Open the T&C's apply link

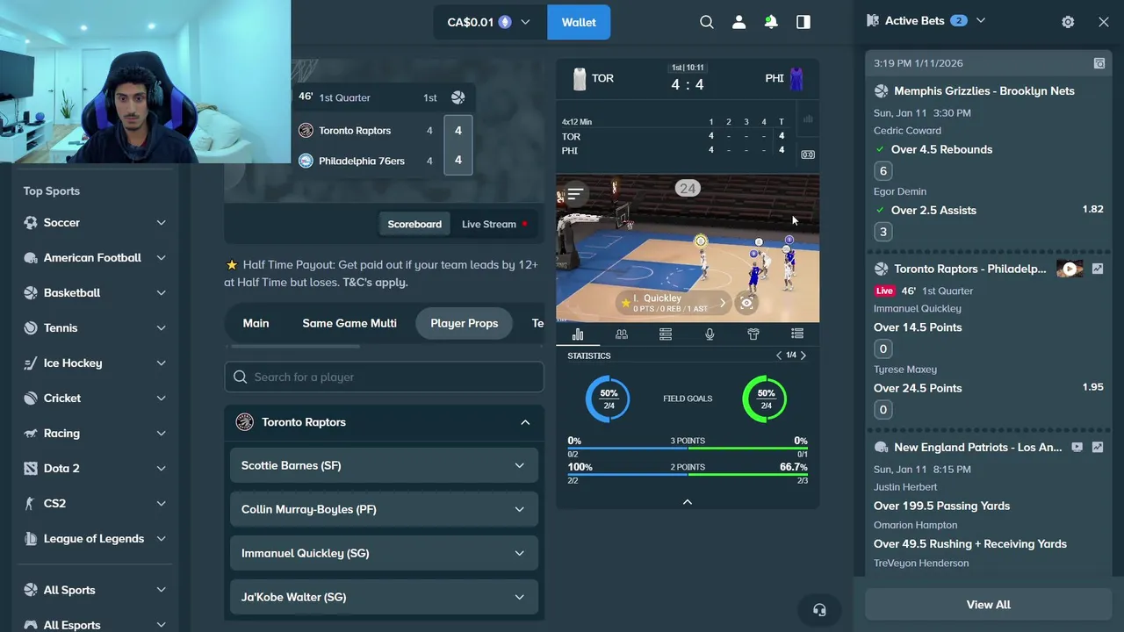[375, 283]
